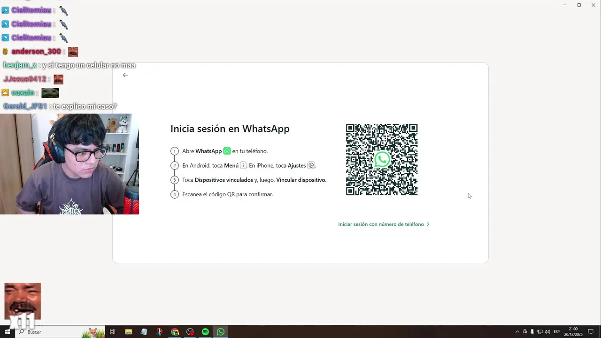Open 'Iniciar sesión con número de teléfono' link

(384, 224)
